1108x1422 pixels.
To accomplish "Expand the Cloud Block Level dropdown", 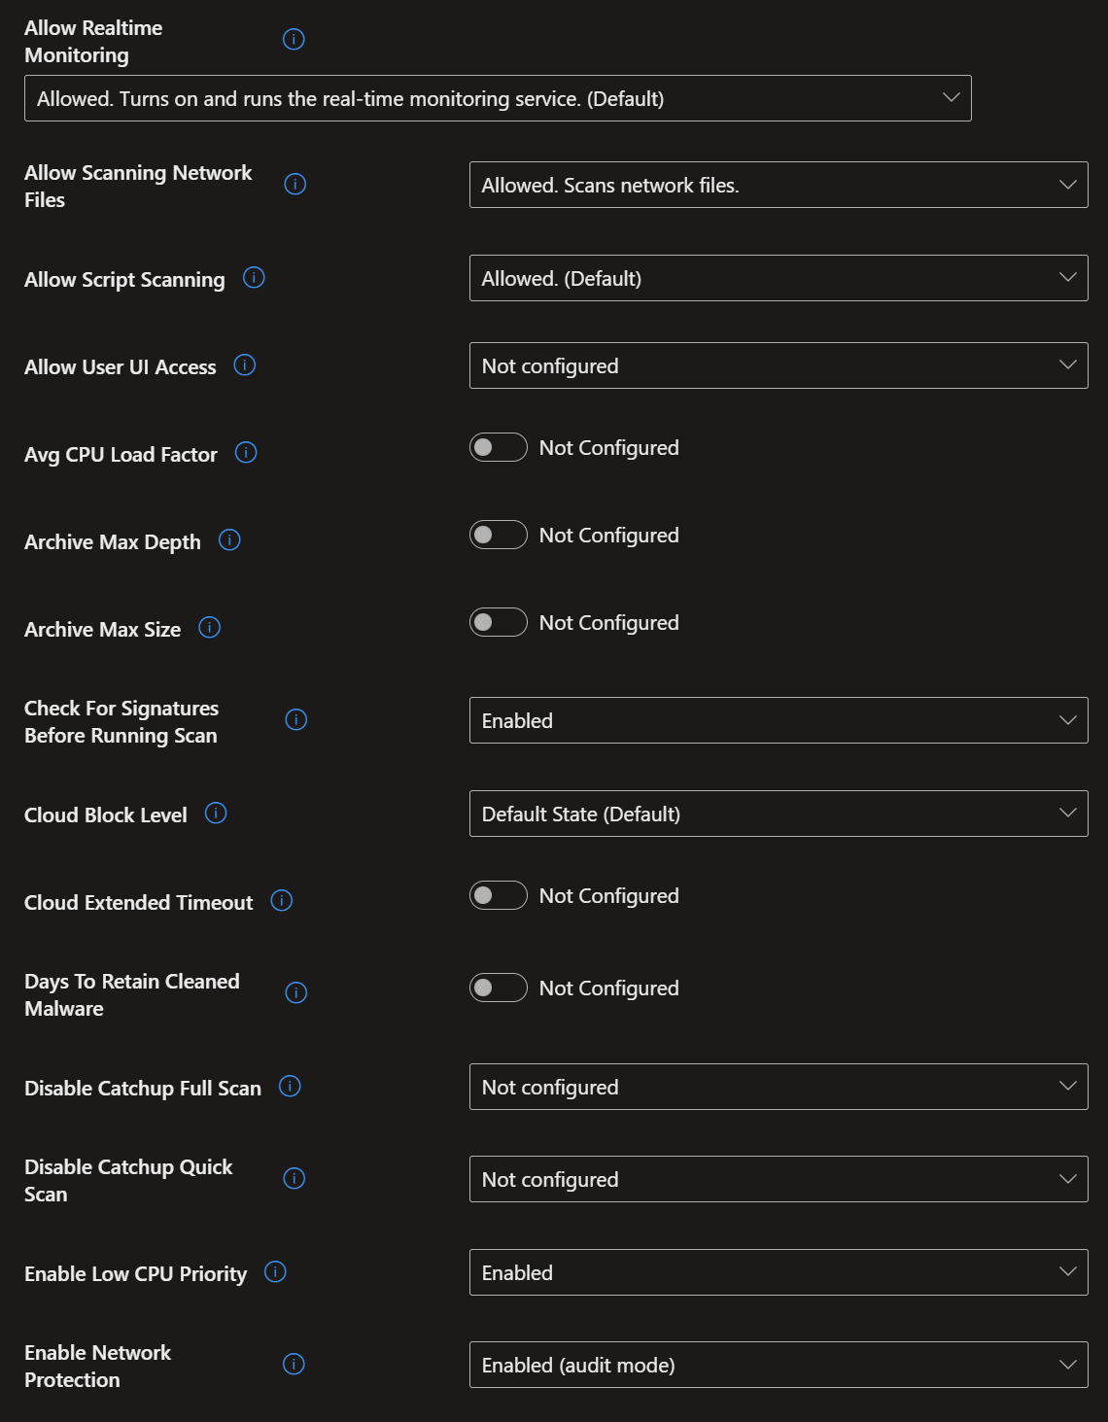I will [779, 814].
